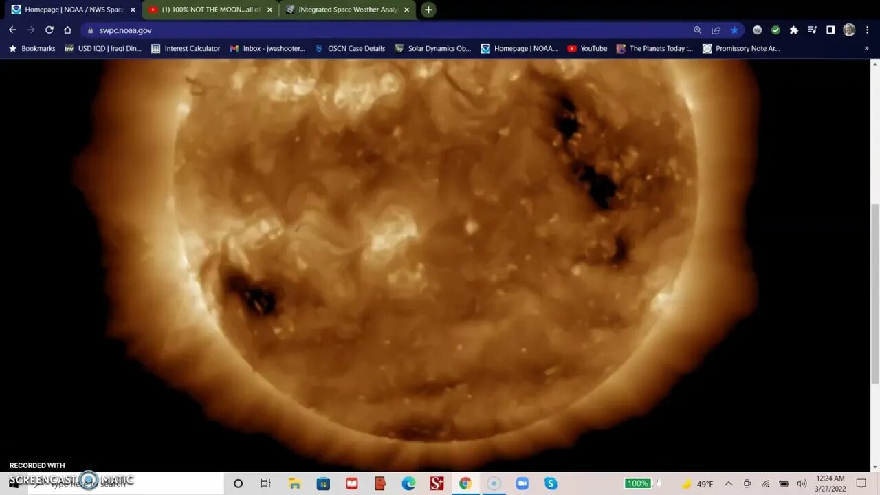The height and width of the screenshot is (495, 880).
Task: Open a new browser tab
Action: pos(428,10)
